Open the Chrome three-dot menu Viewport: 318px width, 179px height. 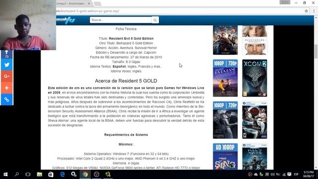[x=314, y=11]
